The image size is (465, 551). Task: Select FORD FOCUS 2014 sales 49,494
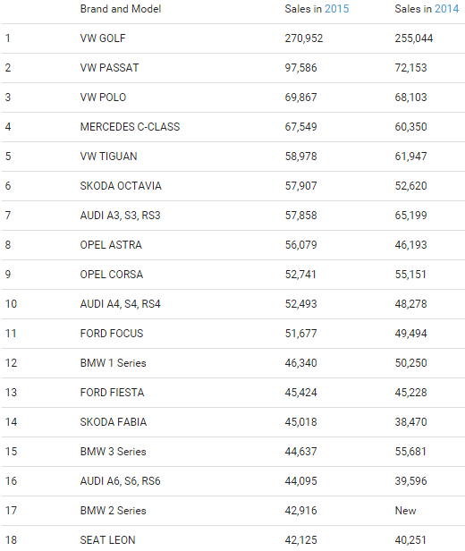click(410, 334)
